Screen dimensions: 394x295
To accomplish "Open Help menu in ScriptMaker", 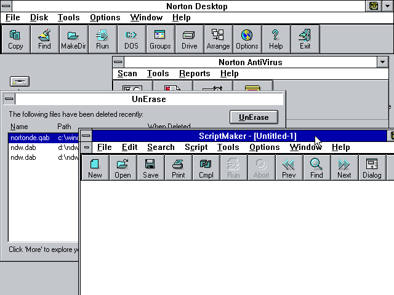I will 340,147.
